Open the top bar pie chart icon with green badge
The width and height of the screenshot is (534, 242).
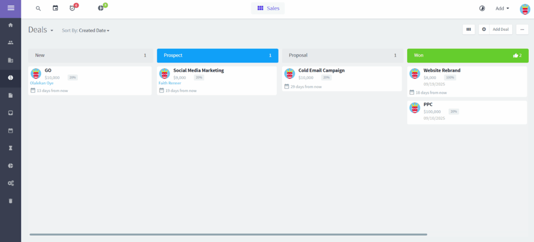101,8
